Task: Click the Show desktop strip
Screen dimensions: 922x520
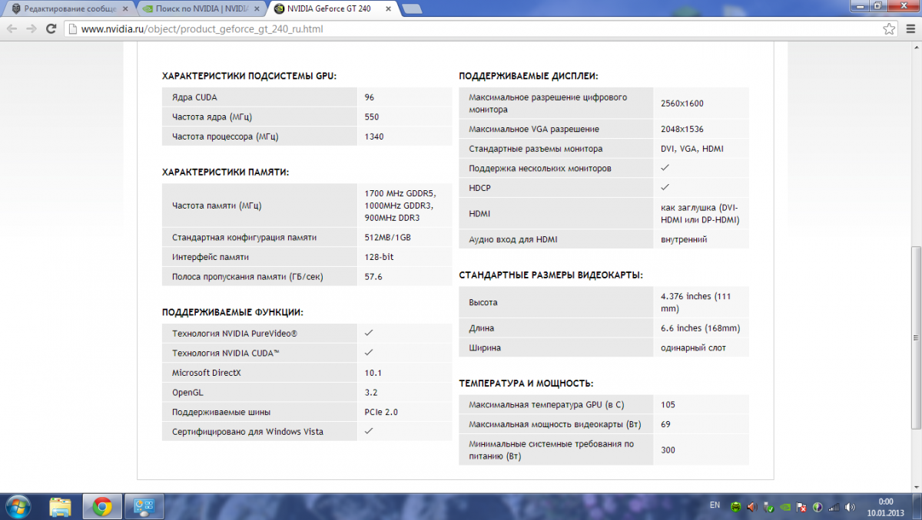Action: coord(917,506)
